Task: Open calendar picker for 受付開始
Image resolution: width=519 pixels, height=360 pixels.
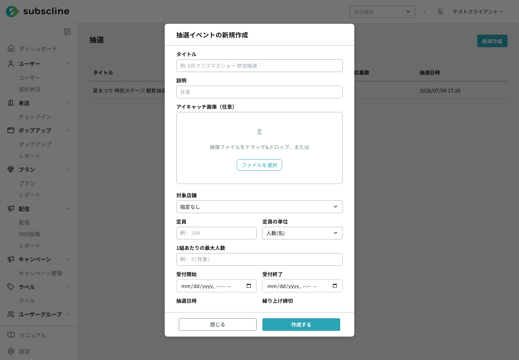Action: pos(249,286)
